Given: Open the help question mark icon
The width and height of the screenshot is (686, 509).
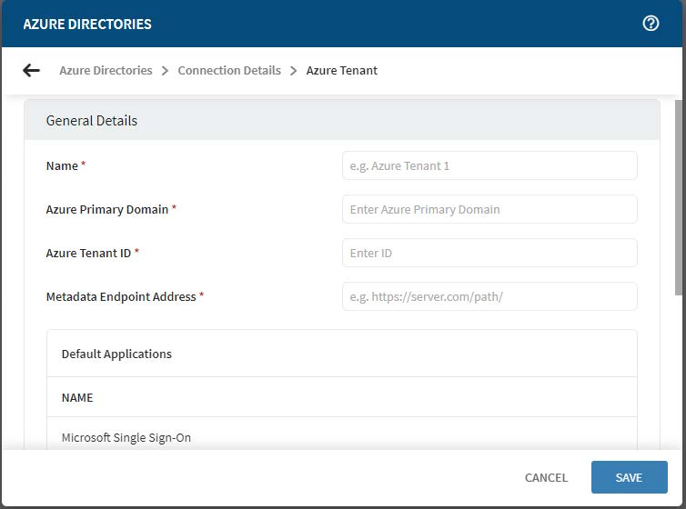Looking at the screenshot, I should click(651, 24).
